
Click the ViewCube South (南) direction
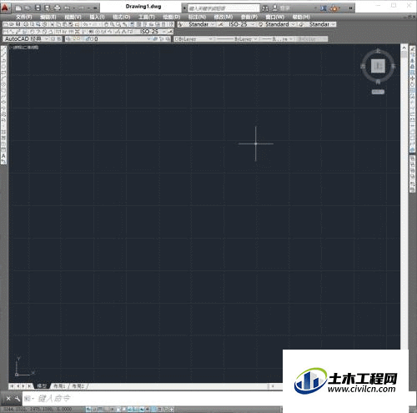click(x=378, y=82)
